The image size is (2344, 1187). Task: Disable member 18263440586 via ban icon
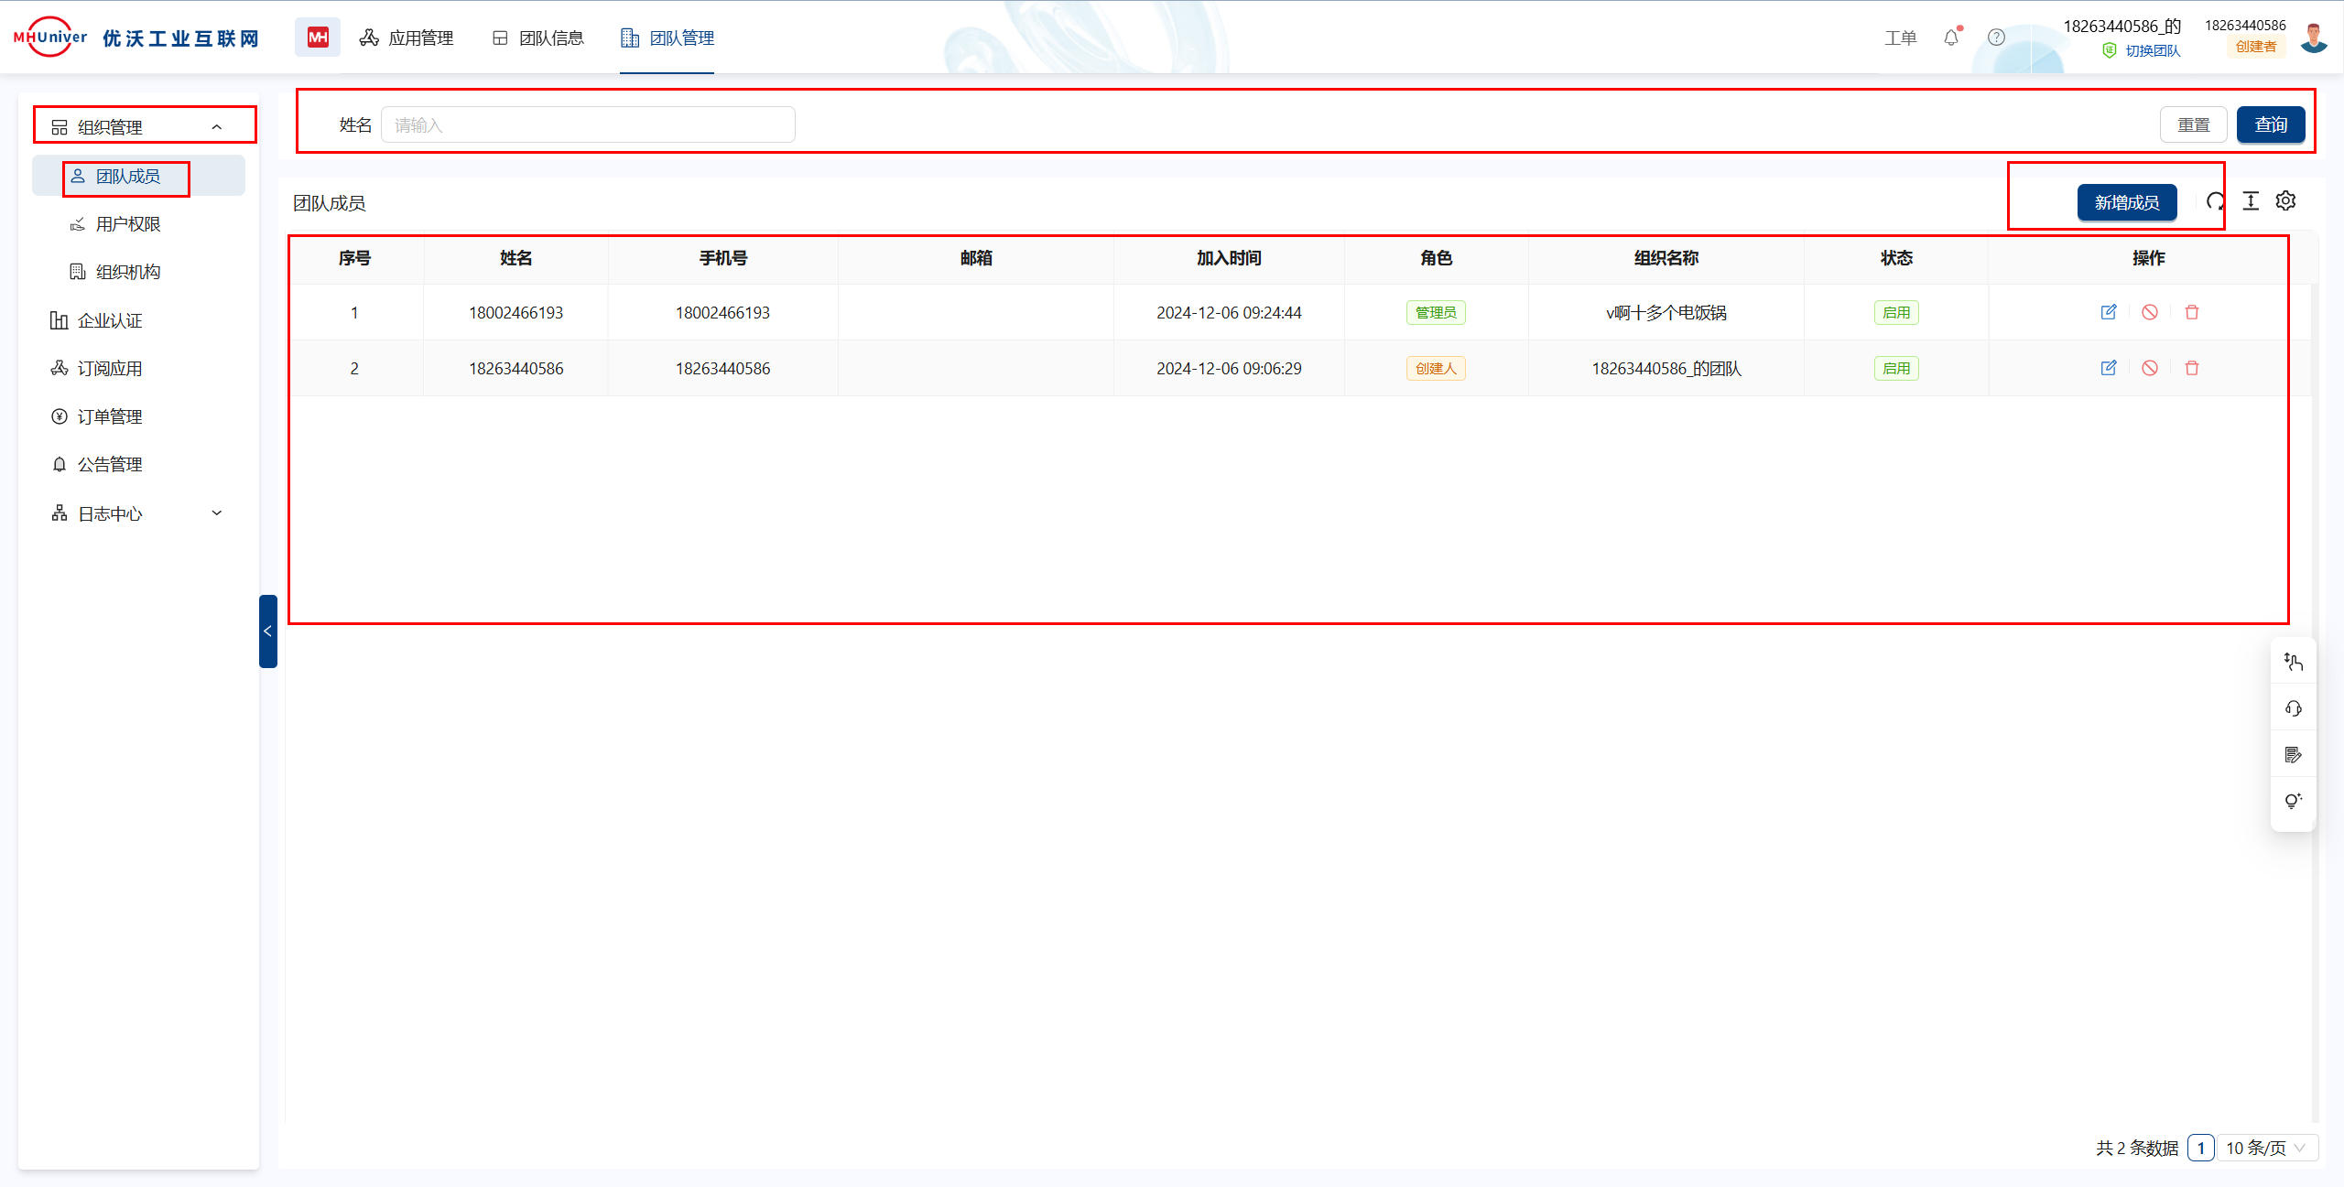pos(2150,368)
